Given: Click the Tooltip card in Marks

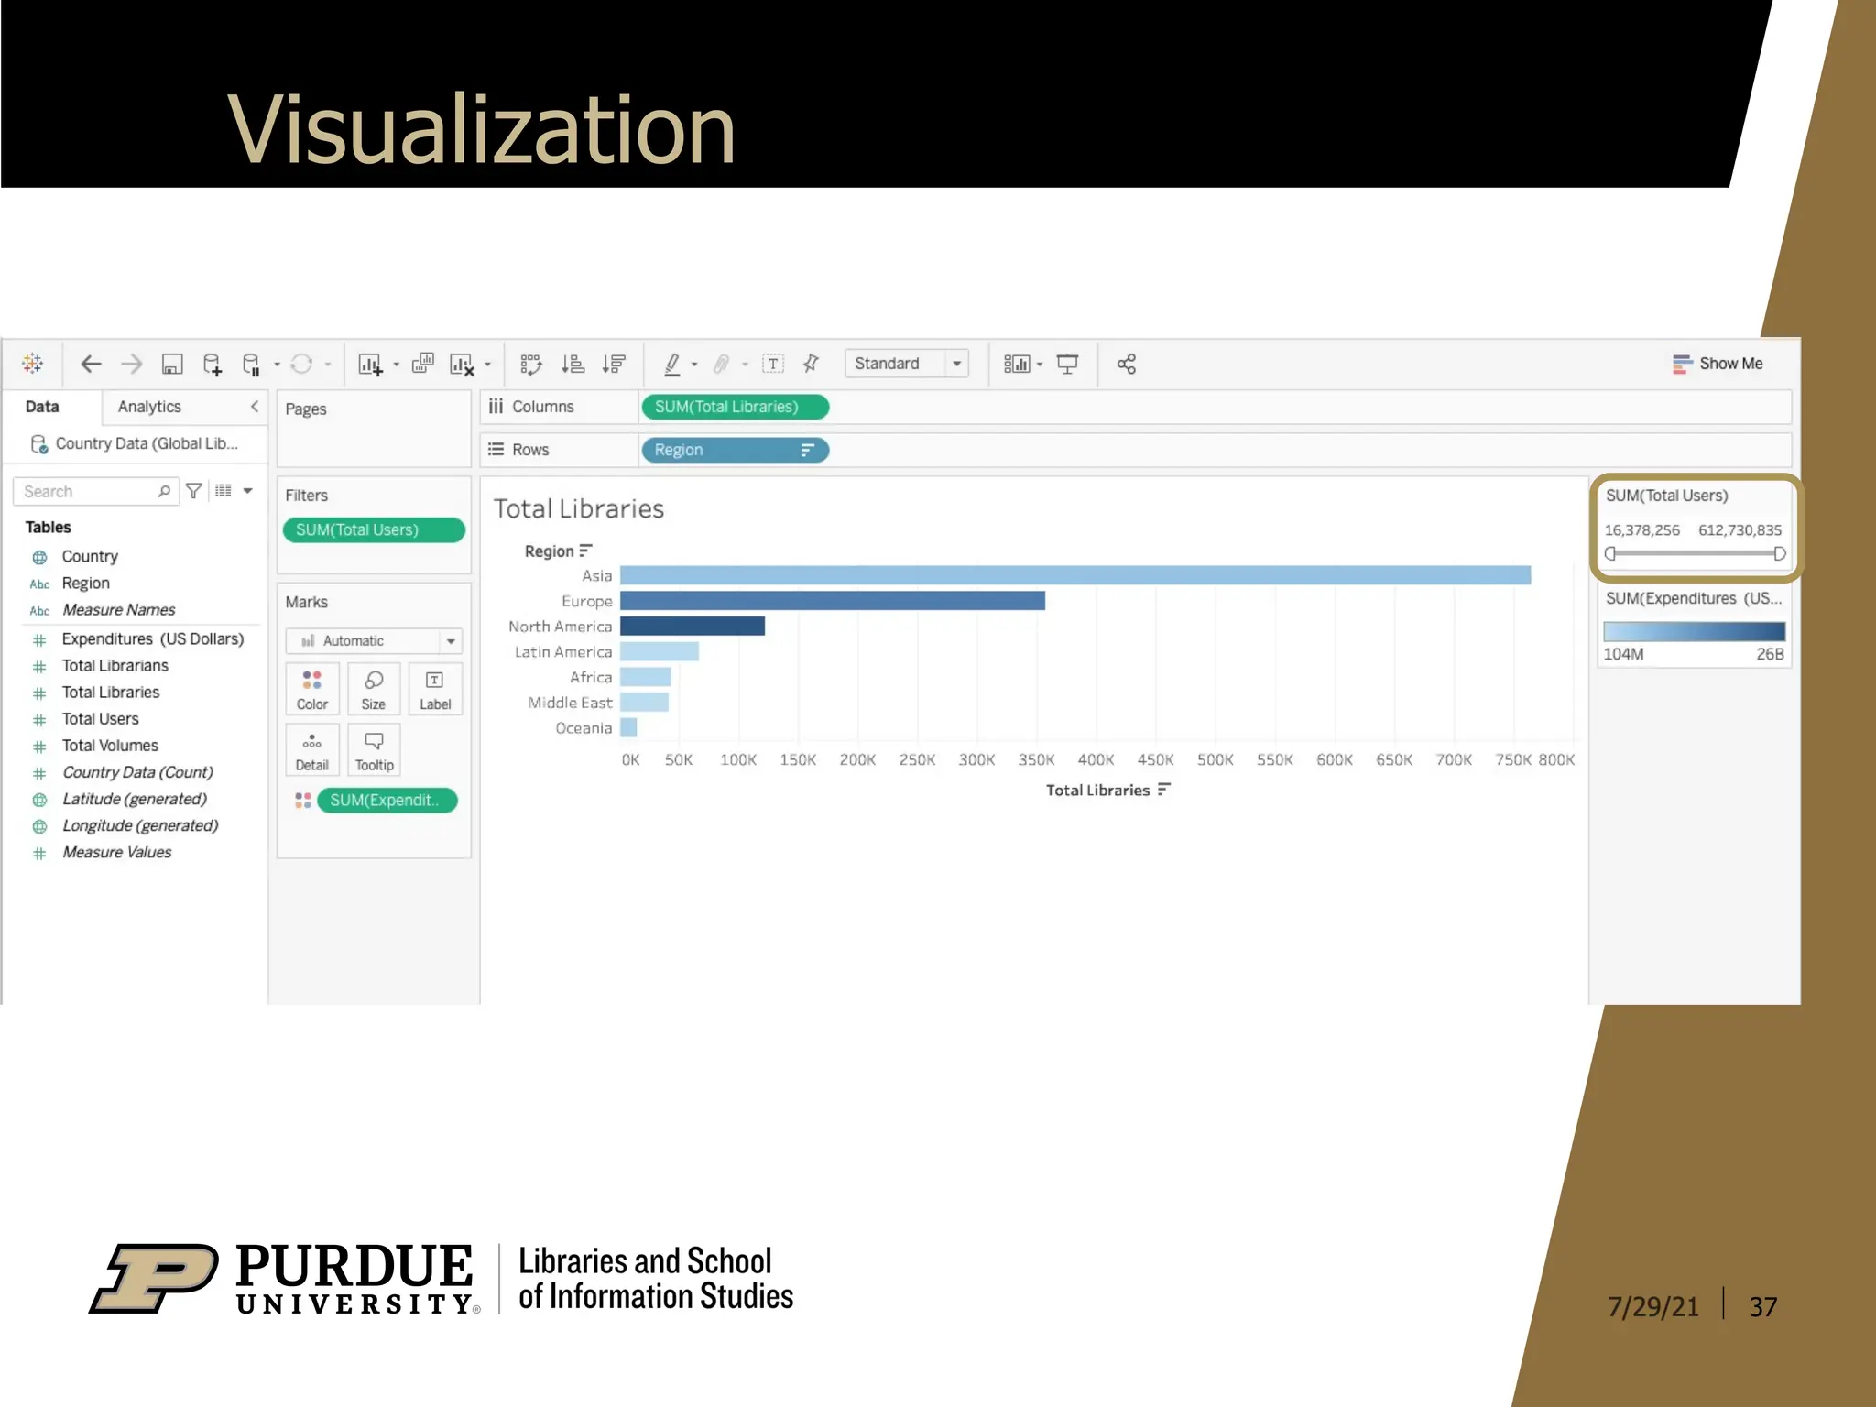Looking at the screenshot, I should (x=374, y=749).
